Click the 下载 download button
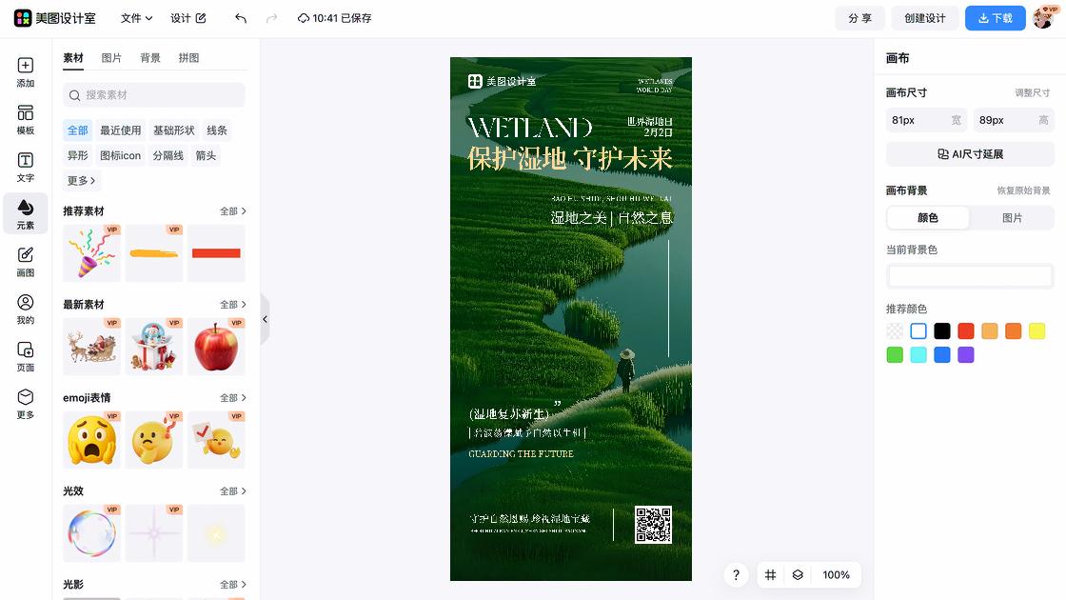This screenshot has height=600, width=1066. [995, 18]
